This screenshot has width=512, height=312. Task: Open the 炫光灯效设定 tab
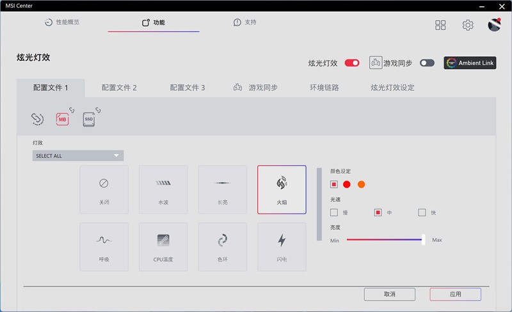tap(392, 88)
